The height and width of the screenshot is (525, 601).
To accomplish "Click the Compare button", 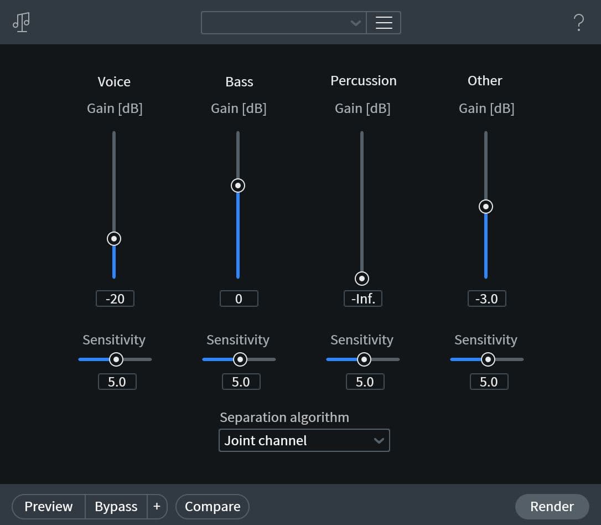I will pos(213,506).
